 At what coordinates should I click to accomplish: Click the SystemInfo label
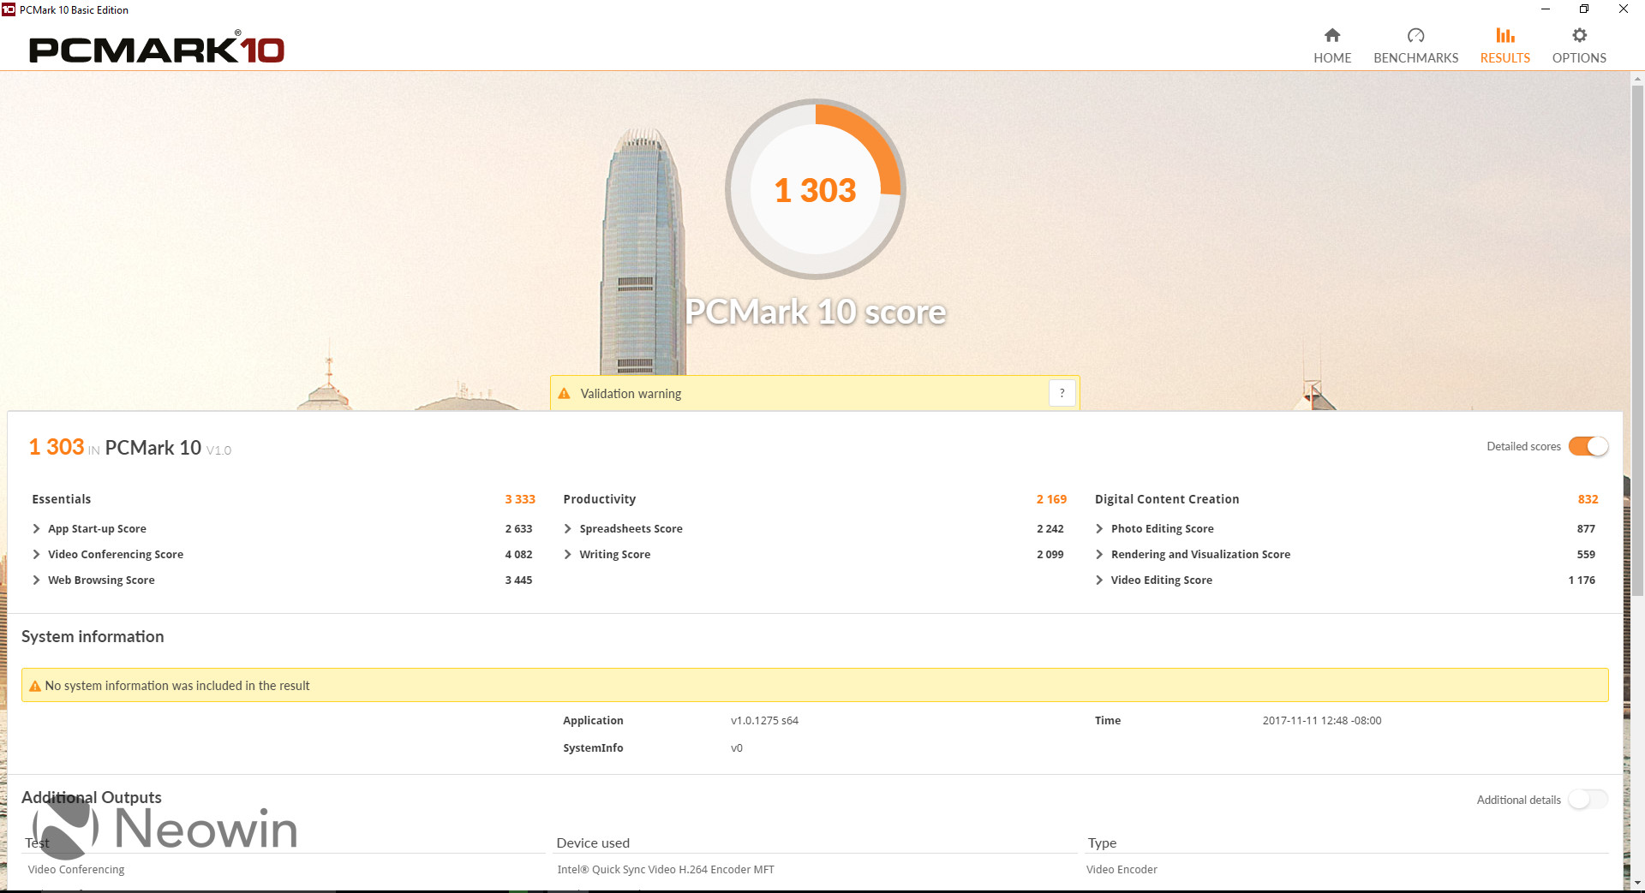[593, 748]
